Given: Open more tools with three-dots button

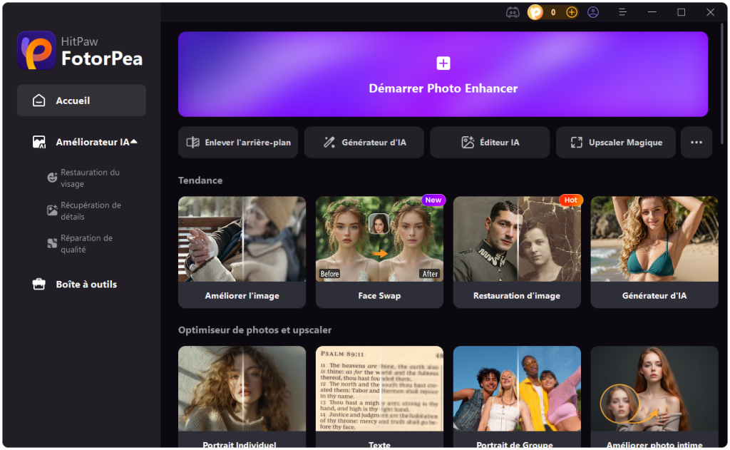Looking at the screenshot, I should click(696, 143).
